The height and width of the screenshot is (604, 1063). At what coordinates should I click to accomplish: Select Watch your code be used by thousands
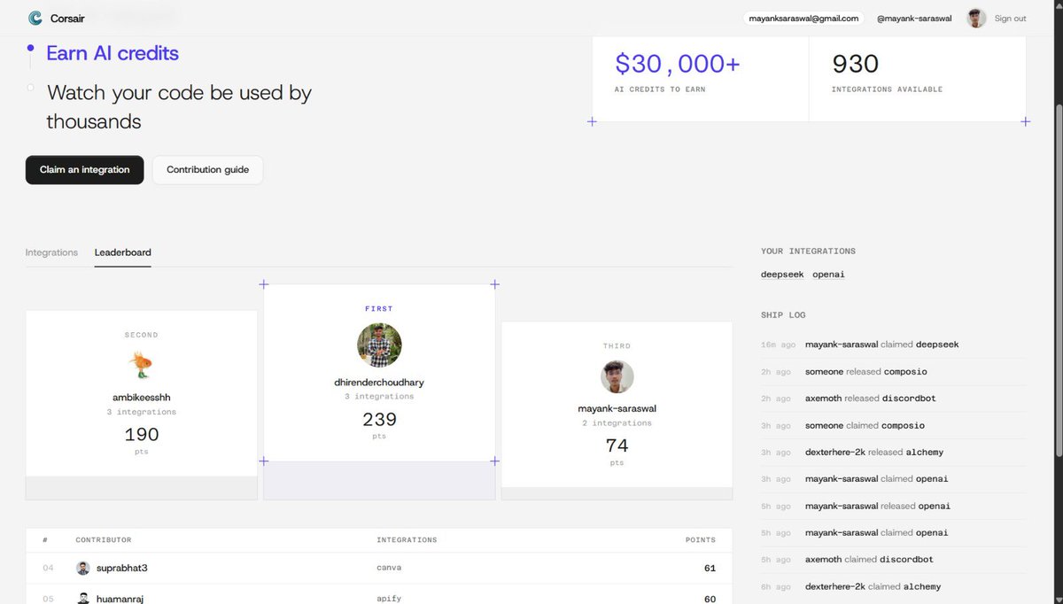coord(179,106)
